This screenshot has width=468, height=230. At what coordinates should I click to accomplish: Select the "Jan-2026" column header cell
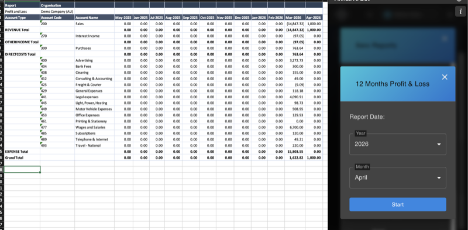pos(259,18)
